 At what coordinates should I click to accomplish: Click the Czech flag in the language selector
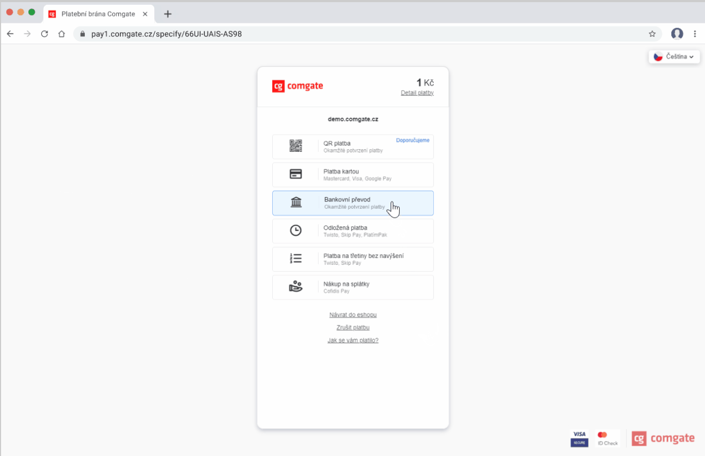pos(658,56)
